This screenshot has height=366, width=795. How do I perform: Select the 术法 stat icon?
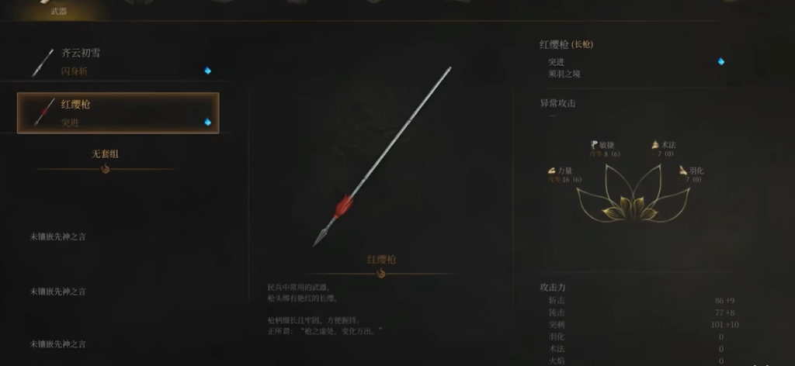tap(655, 145)
